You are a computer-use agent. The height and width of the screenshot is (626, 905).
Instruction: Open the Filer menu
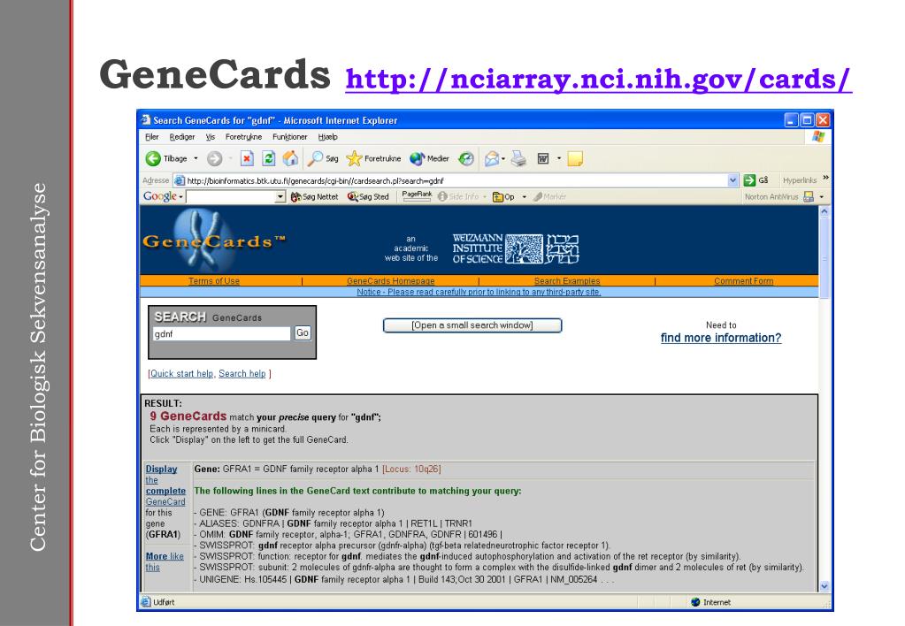tap(152, 137)
